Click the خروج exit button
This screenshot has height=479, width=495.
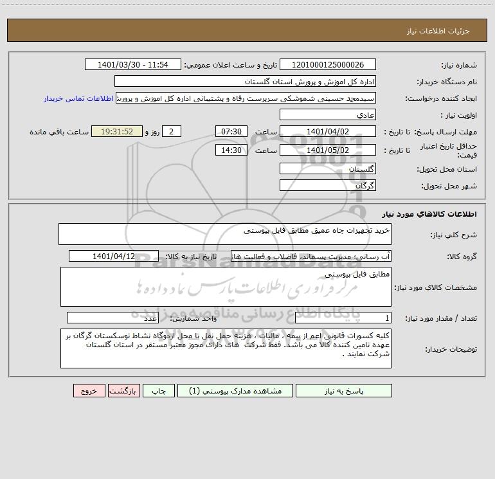coord(89,391)
